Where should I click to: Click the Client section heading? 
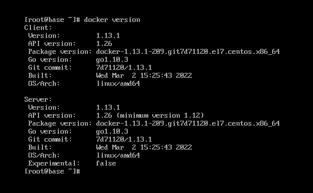coord(38,27)
